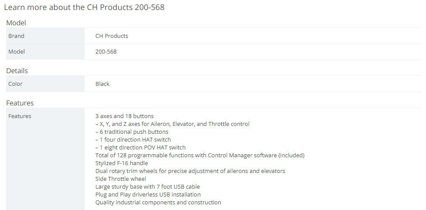The height and width of the screenshot is (210, 426).
Task: Click the four direction HAT switch line
Action: [x=133, y=140]
